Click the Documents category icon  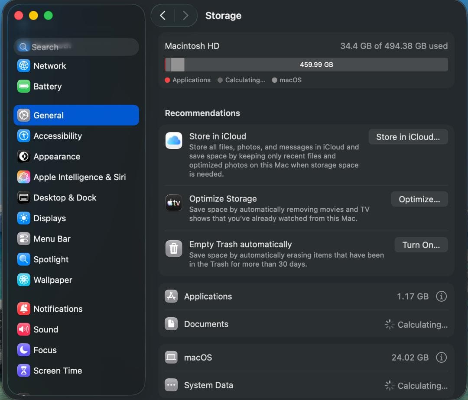pyautogui.click(x=171, y=324)
